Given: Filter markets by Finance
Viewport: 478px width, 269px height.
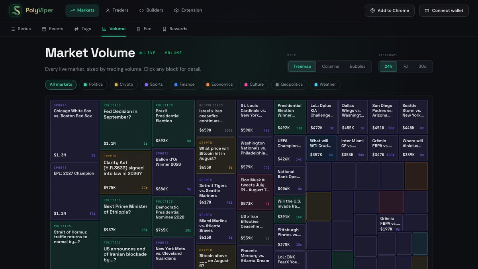Looking at the screenshot, I should click(184, 84).
